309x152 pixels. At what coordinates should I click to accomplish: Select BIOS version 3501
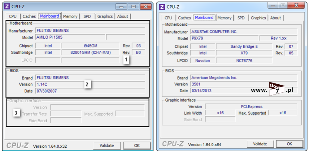tap(244, 84)
